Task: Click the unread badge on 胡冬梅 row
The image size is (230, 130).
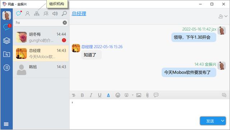Action: coord(64,40)
